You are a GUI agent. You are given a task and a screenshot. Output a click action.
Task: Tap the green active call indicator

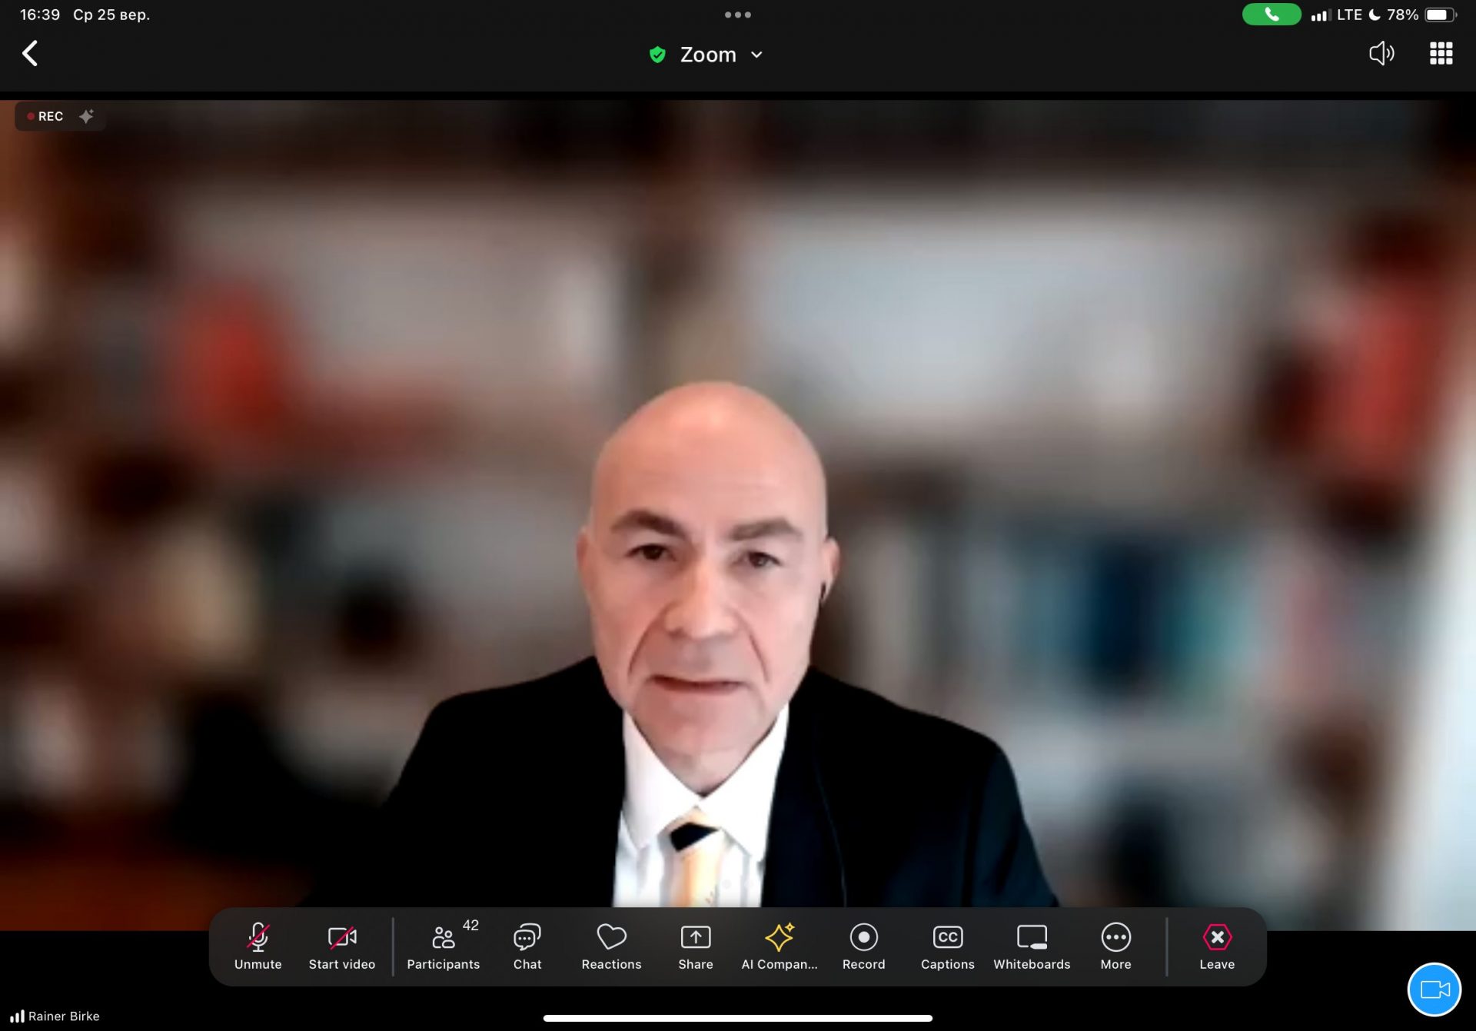coord(1271,15)
